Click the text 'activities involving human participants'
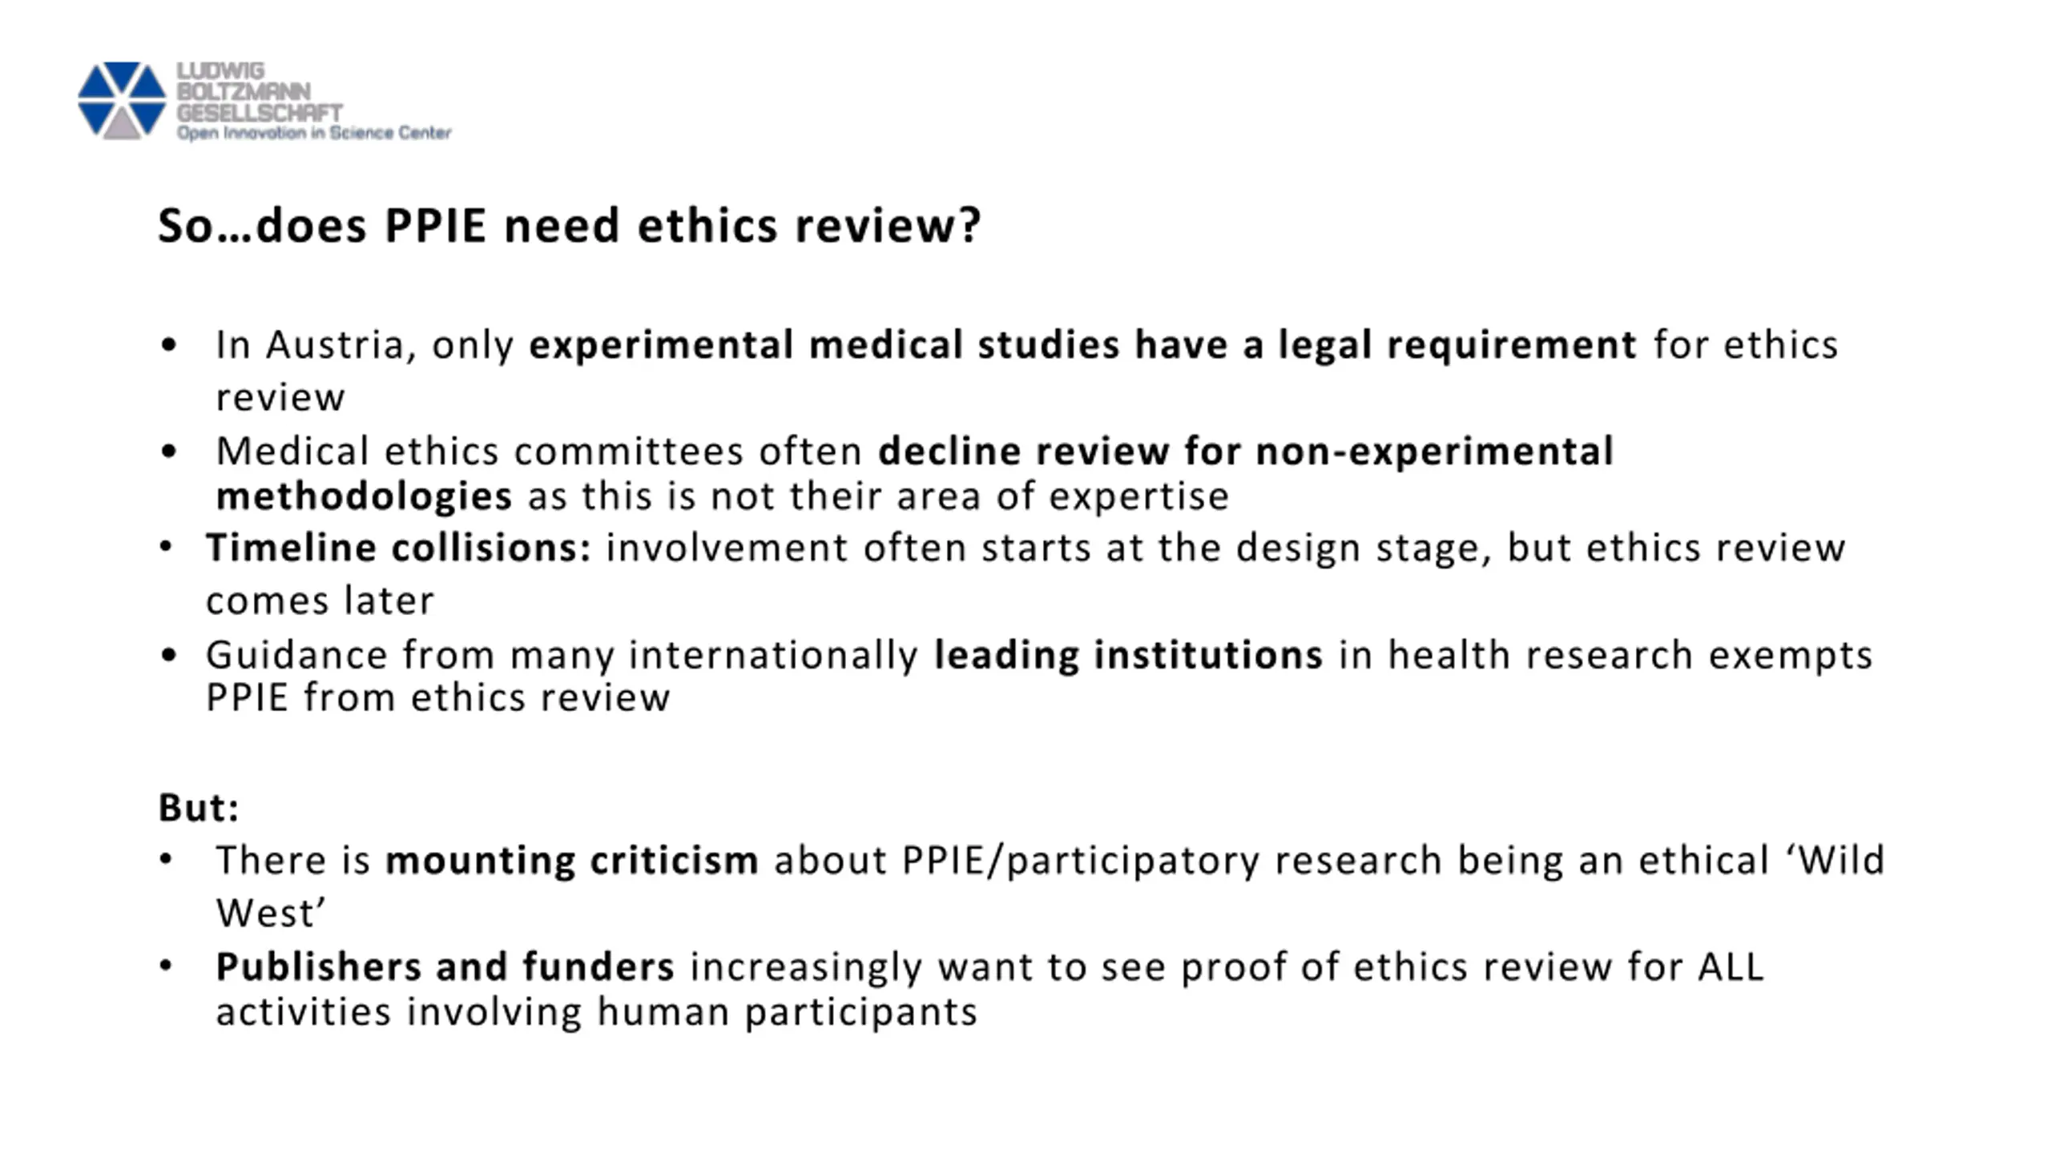 click(x=597, y=1012)
